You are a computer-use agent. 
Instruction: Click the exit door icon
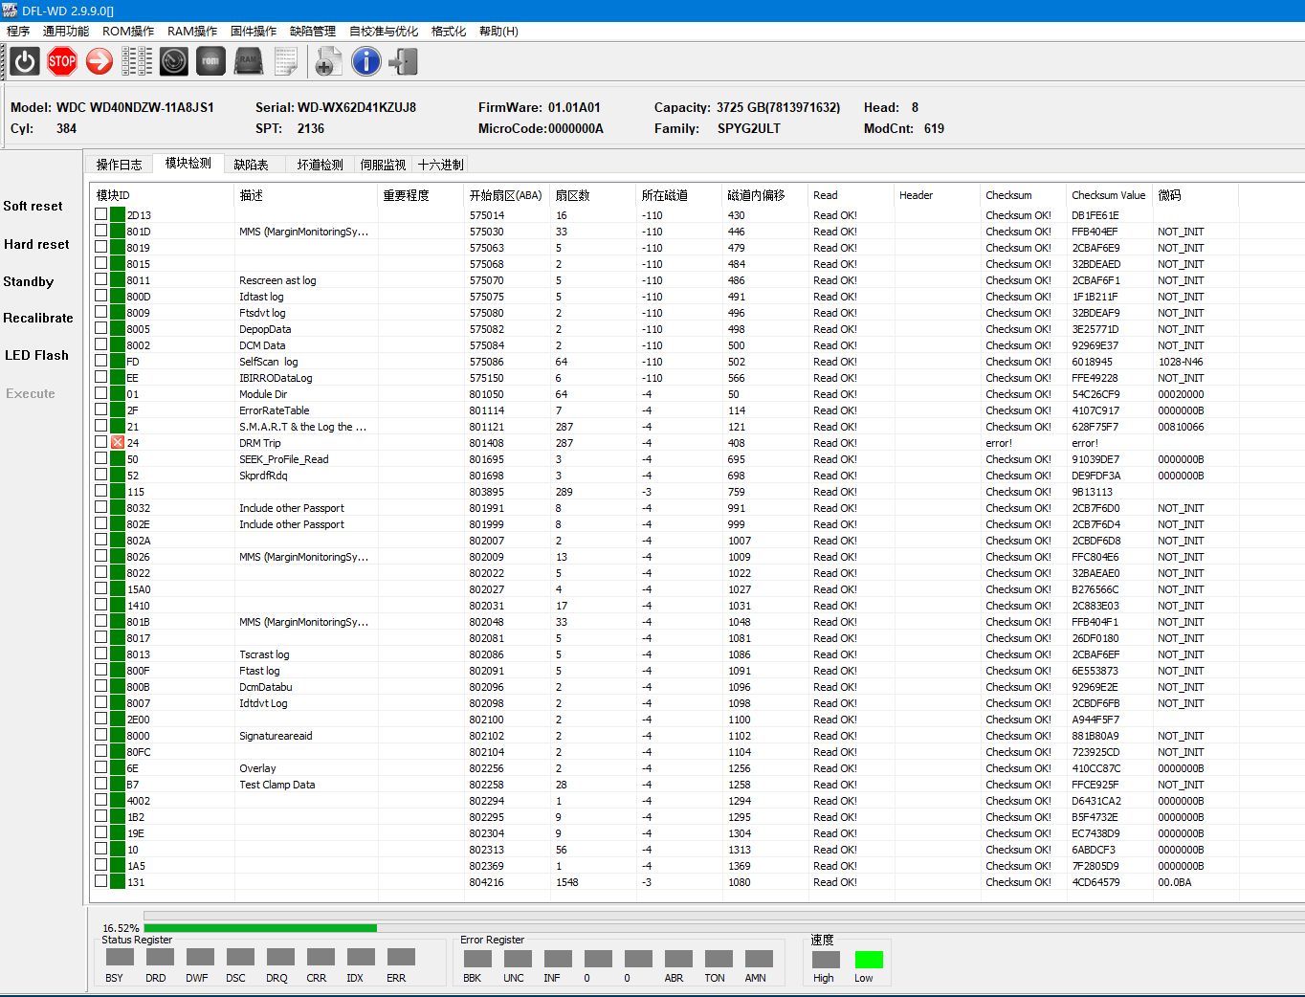click(x=403, y=62)
